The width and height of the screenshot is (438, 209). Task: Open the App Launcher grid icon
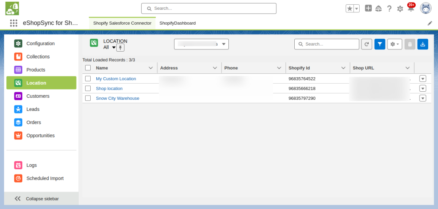coord(14,23)
